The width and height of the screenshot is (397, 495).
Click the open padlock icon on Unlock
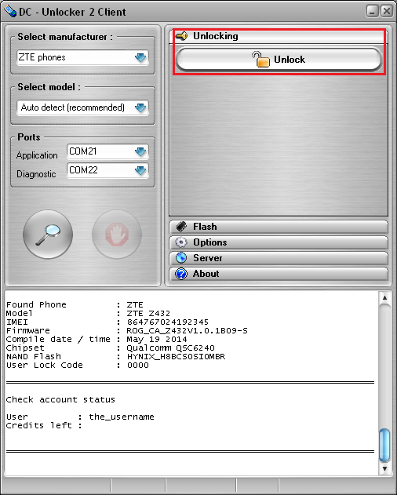coord(260,60)
